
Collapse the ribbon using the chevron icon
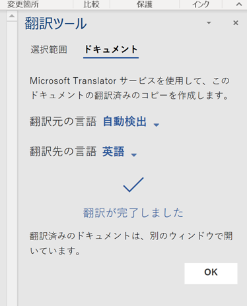239,4
